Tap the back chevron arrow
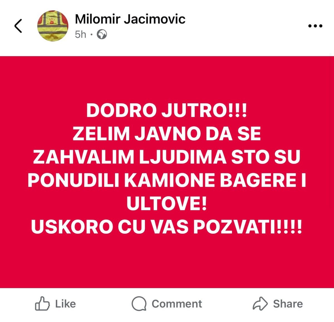334x322 pixels. tap(18, 26)
